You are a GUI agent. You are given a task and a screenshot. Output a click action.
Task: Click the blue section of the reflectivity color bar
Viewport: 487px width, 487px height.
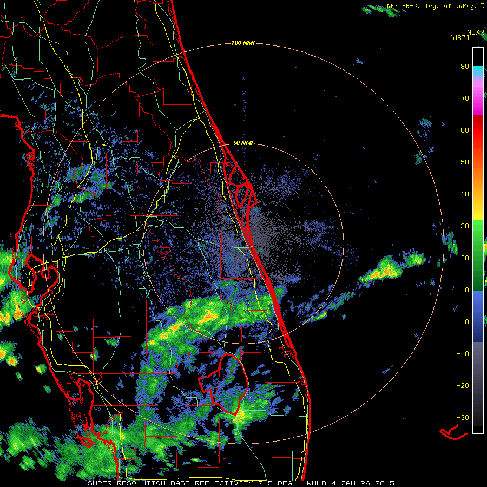tap(478, 317)
